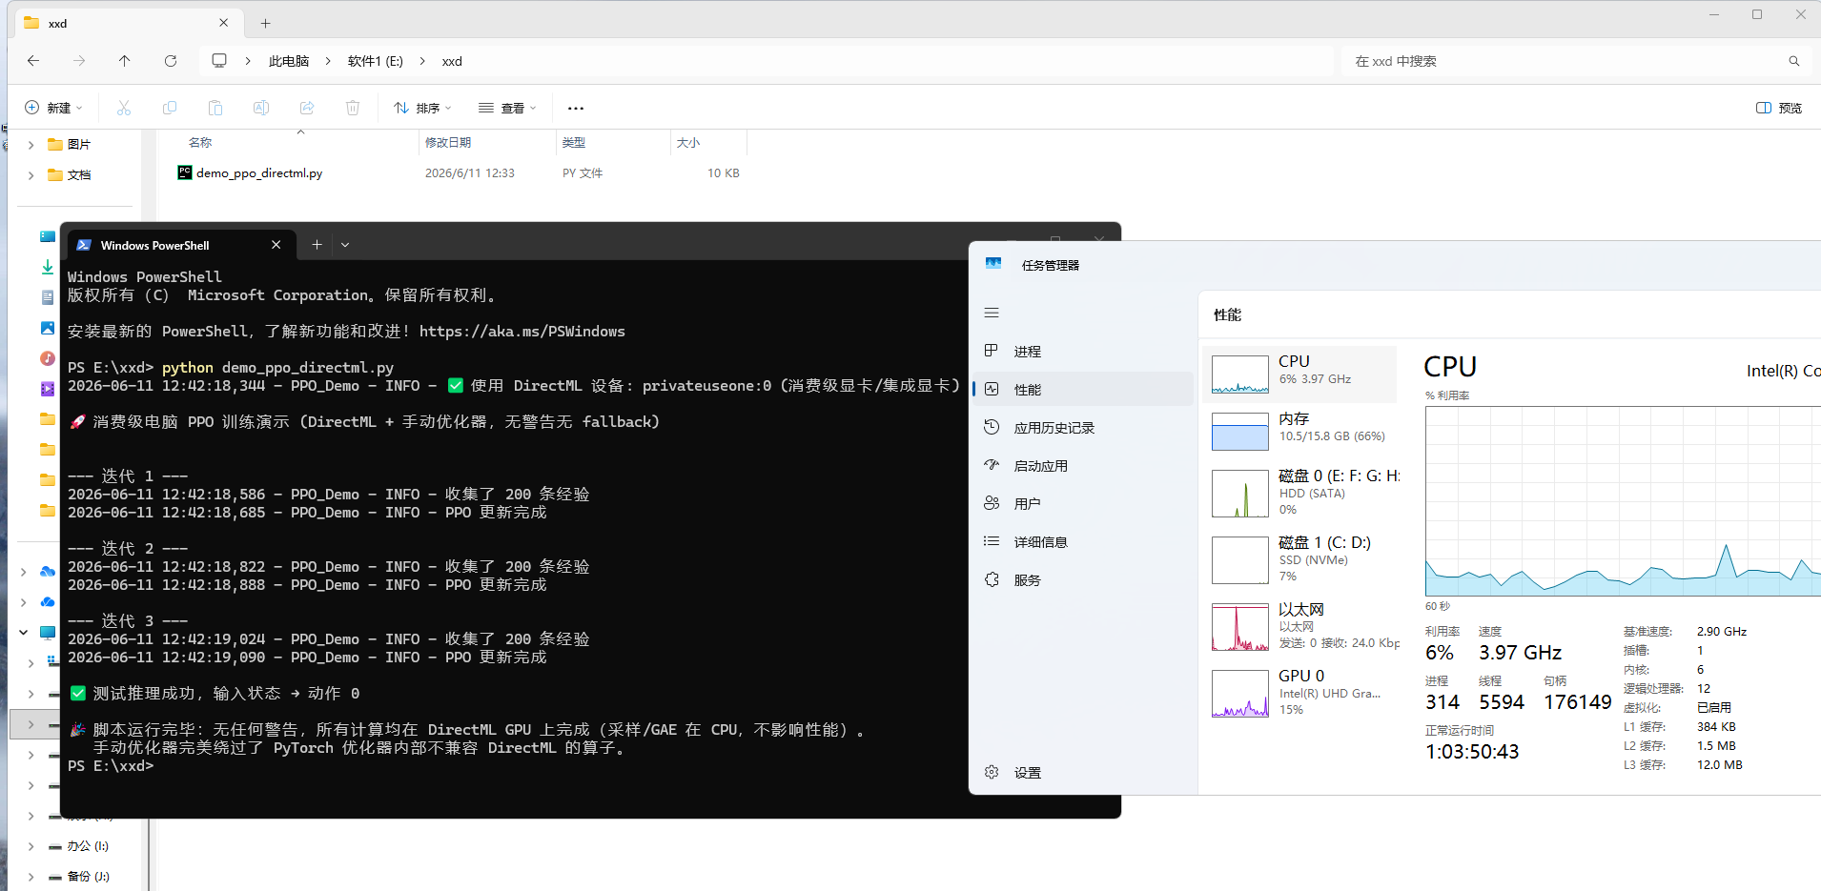Image resolution: width=1821 pixels, height=891 pixels.
Task: Click the search magnifier icon in Explorer
Action: click(x=1794, y=61)
